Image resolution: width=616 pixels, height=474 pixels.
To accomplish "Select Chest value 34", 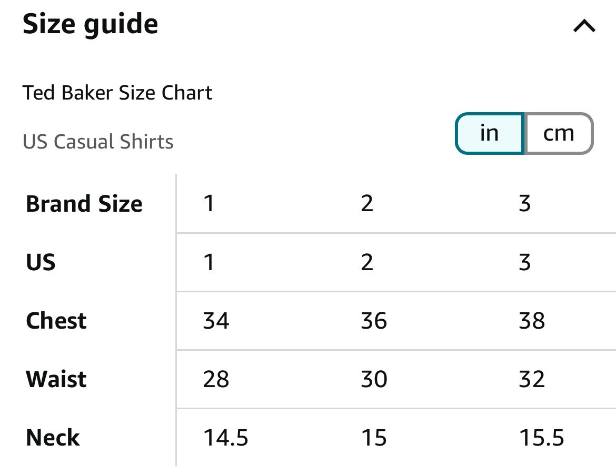I will tap(216, 321).
